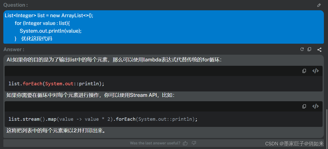Click the "for (Integer value : list){" question line
The width and height of the screenshot is (328, 149).
(x=42, y=23)
